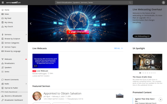Advance hero banner with right arrow
The width and height of the screenshot is (167, 104).
pyautogui.click(x=125, y=24)
